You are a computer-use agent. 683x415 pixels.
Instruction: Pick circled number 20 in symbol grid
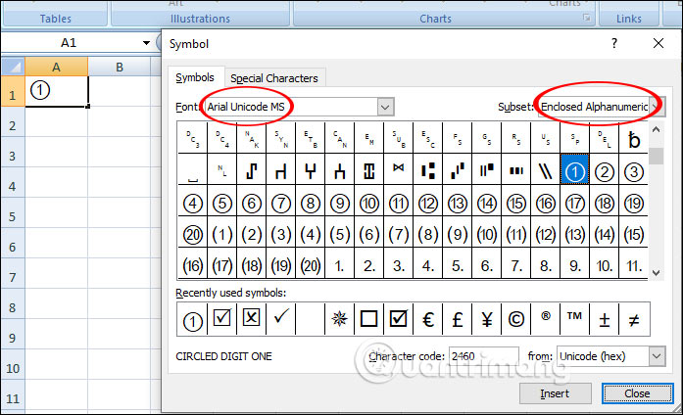point(193,234)
